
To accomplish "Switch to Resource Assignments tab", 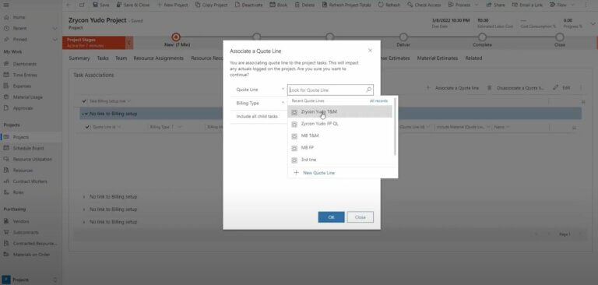I will tap(158, 58).
